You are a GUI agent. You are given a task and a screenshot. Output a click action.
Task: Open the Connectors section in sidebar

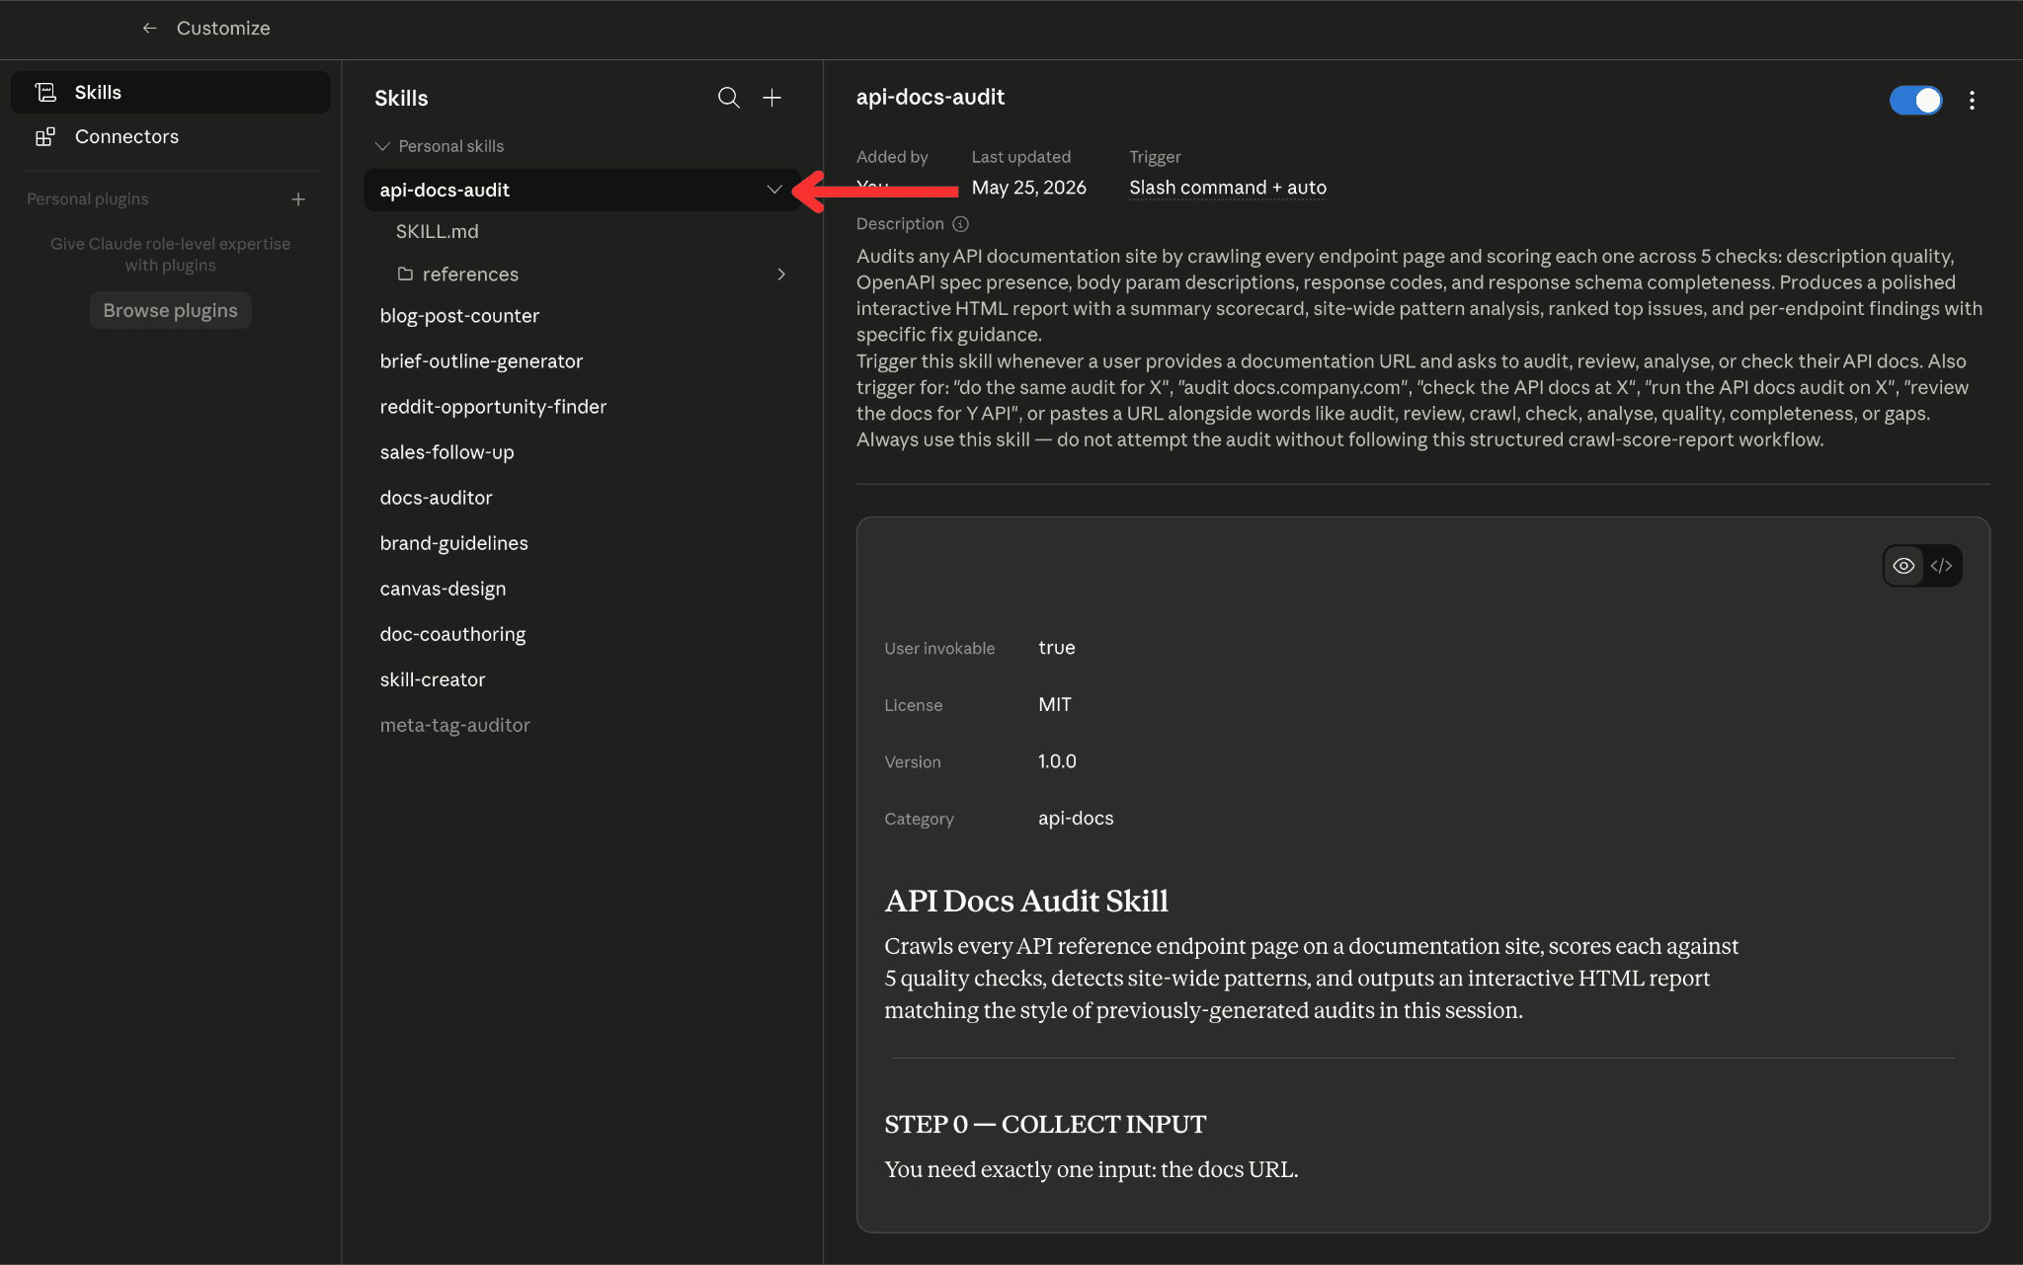[x=170, y=136]
